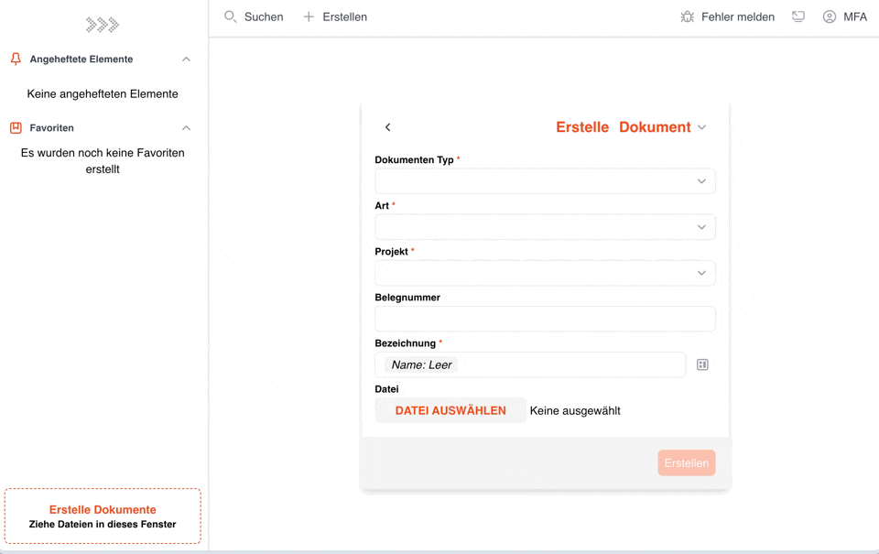Click the template icon beside Bezeichnung field
The image size is (879, 554).
[702, 364]
